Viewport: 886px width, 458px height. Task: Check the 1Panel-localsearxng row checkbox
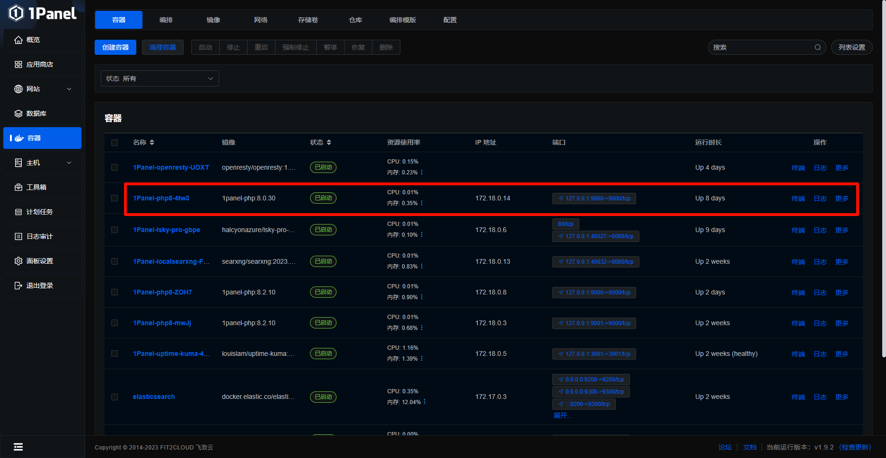coord(115,261)
